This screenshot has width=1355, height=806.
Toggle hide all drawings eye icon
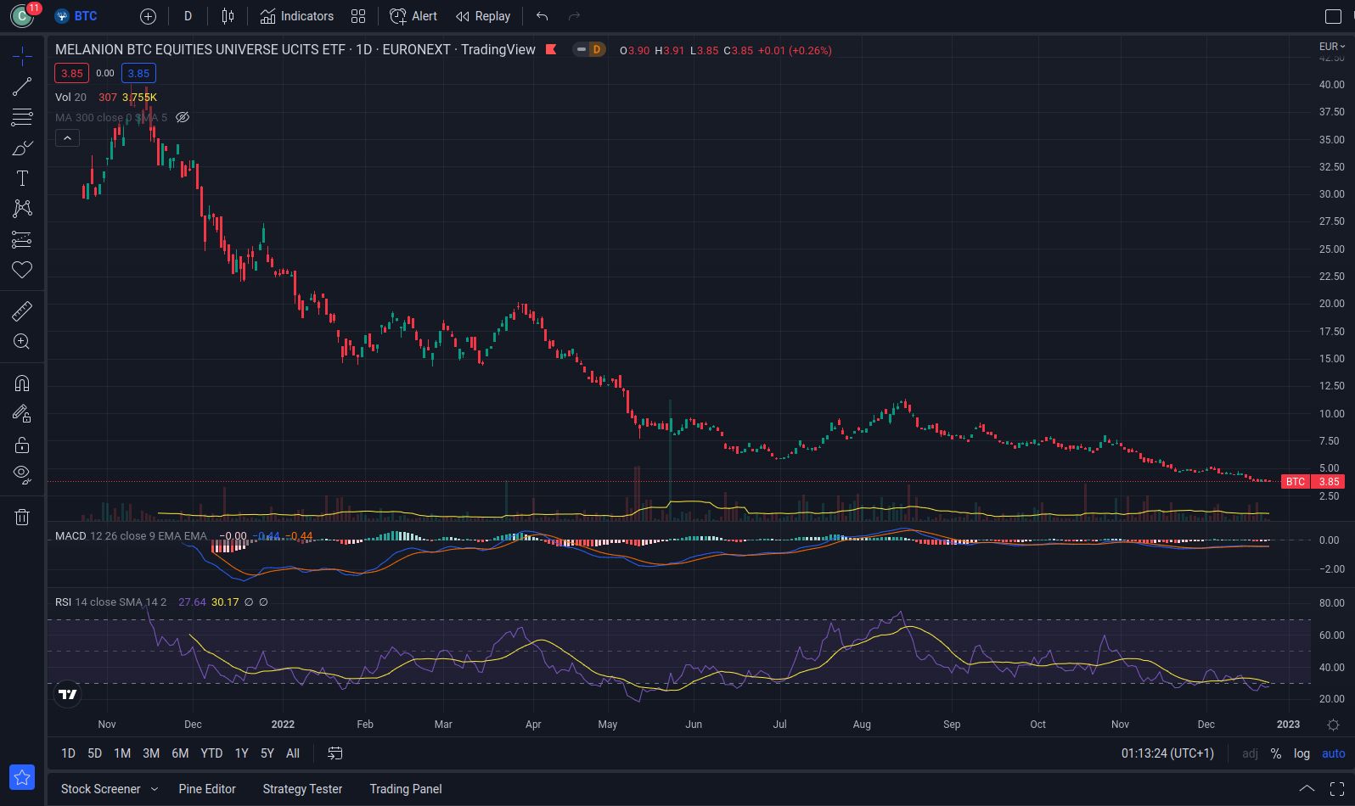point(22,474)
